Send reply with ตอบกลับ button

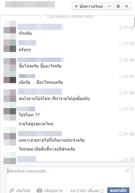(118, 190)
